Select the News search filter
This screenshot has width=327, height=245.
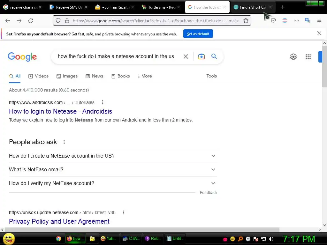[x=94, y=76]
